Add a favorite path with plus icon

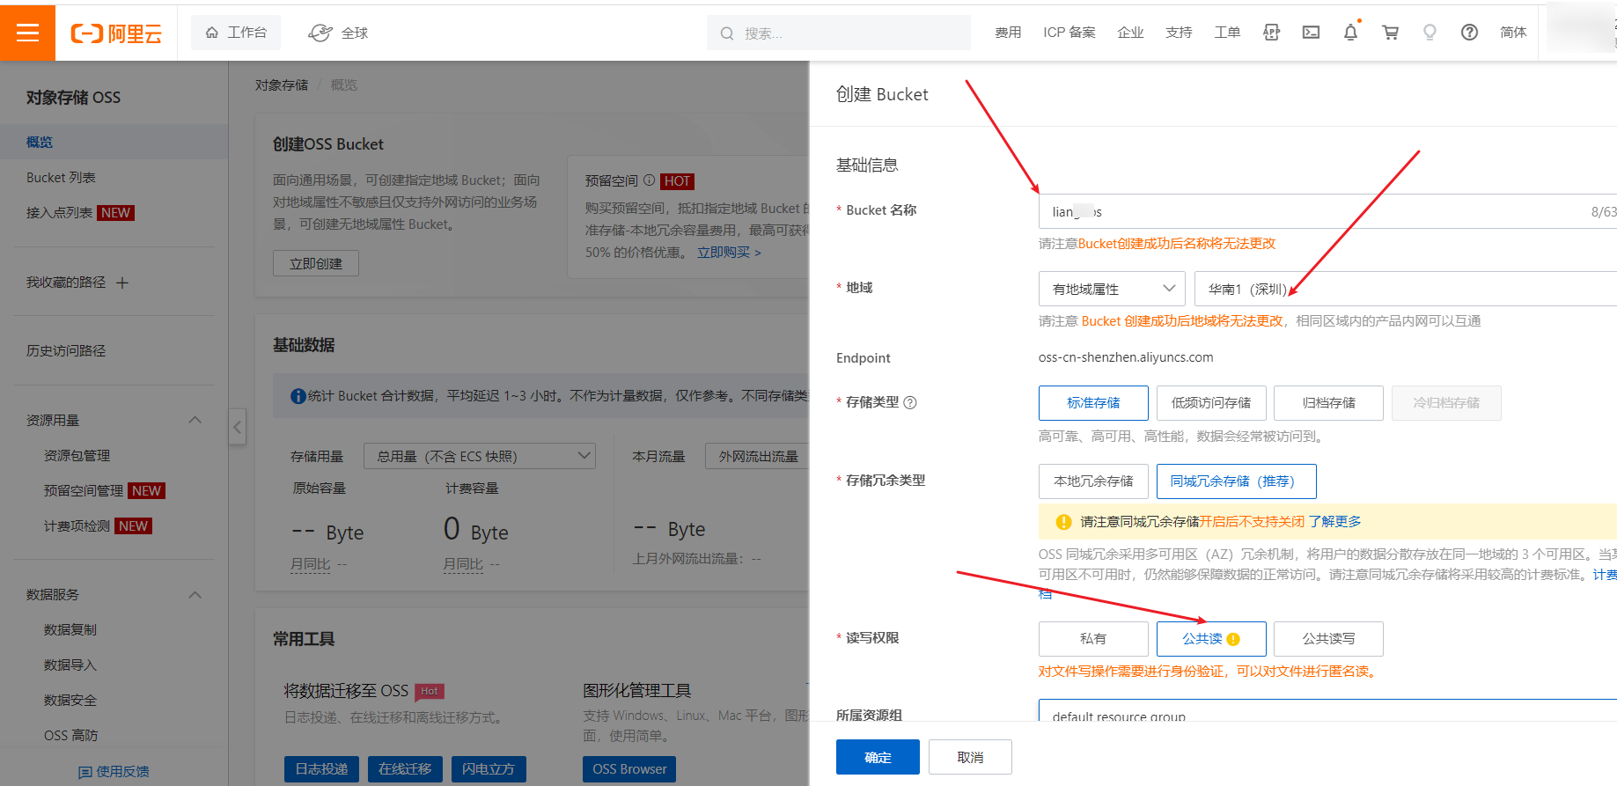[x=122, y=283]
